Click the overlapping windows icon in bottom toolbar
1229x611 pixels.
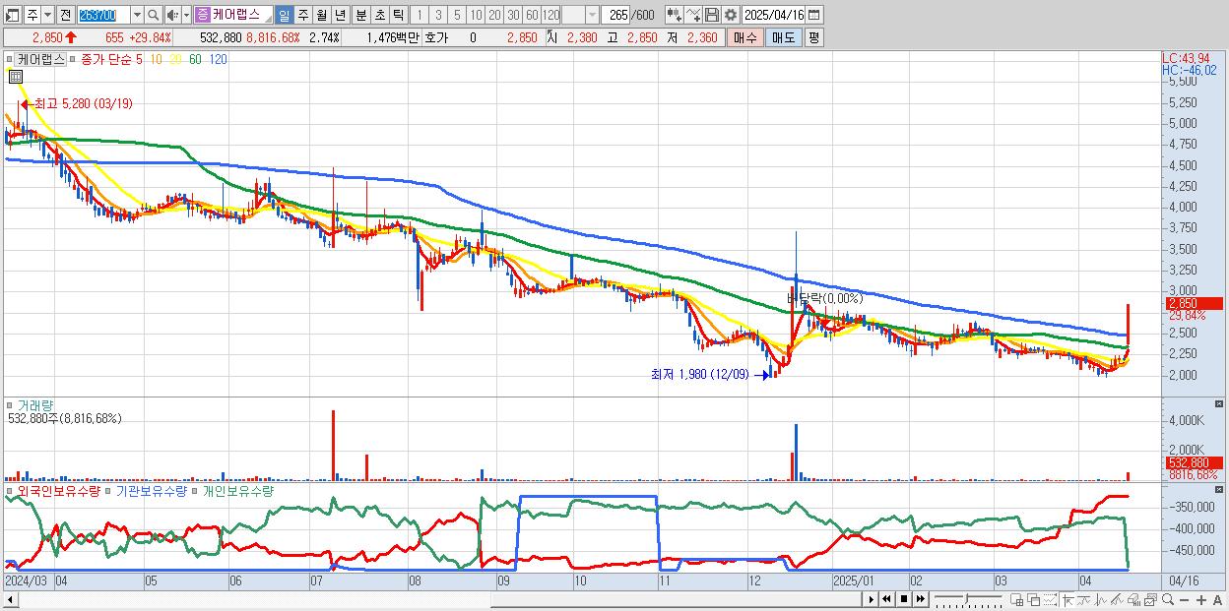point(1034,599)
